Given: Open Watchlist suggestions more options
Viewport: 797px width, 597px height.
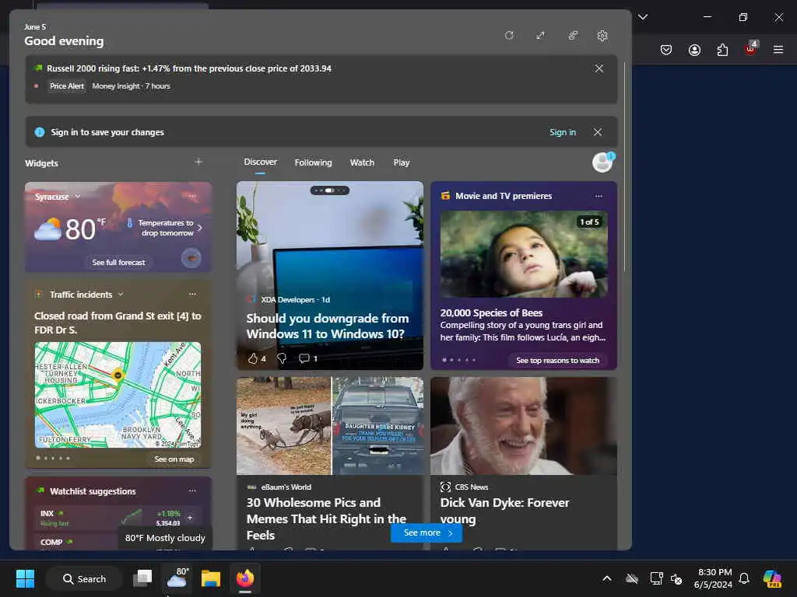Looking at the screenshot, I should pyautogui.click(x=192, y=491).
